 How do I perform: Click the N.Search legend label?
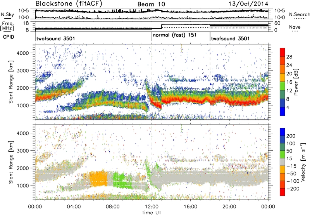coord(300,14)
